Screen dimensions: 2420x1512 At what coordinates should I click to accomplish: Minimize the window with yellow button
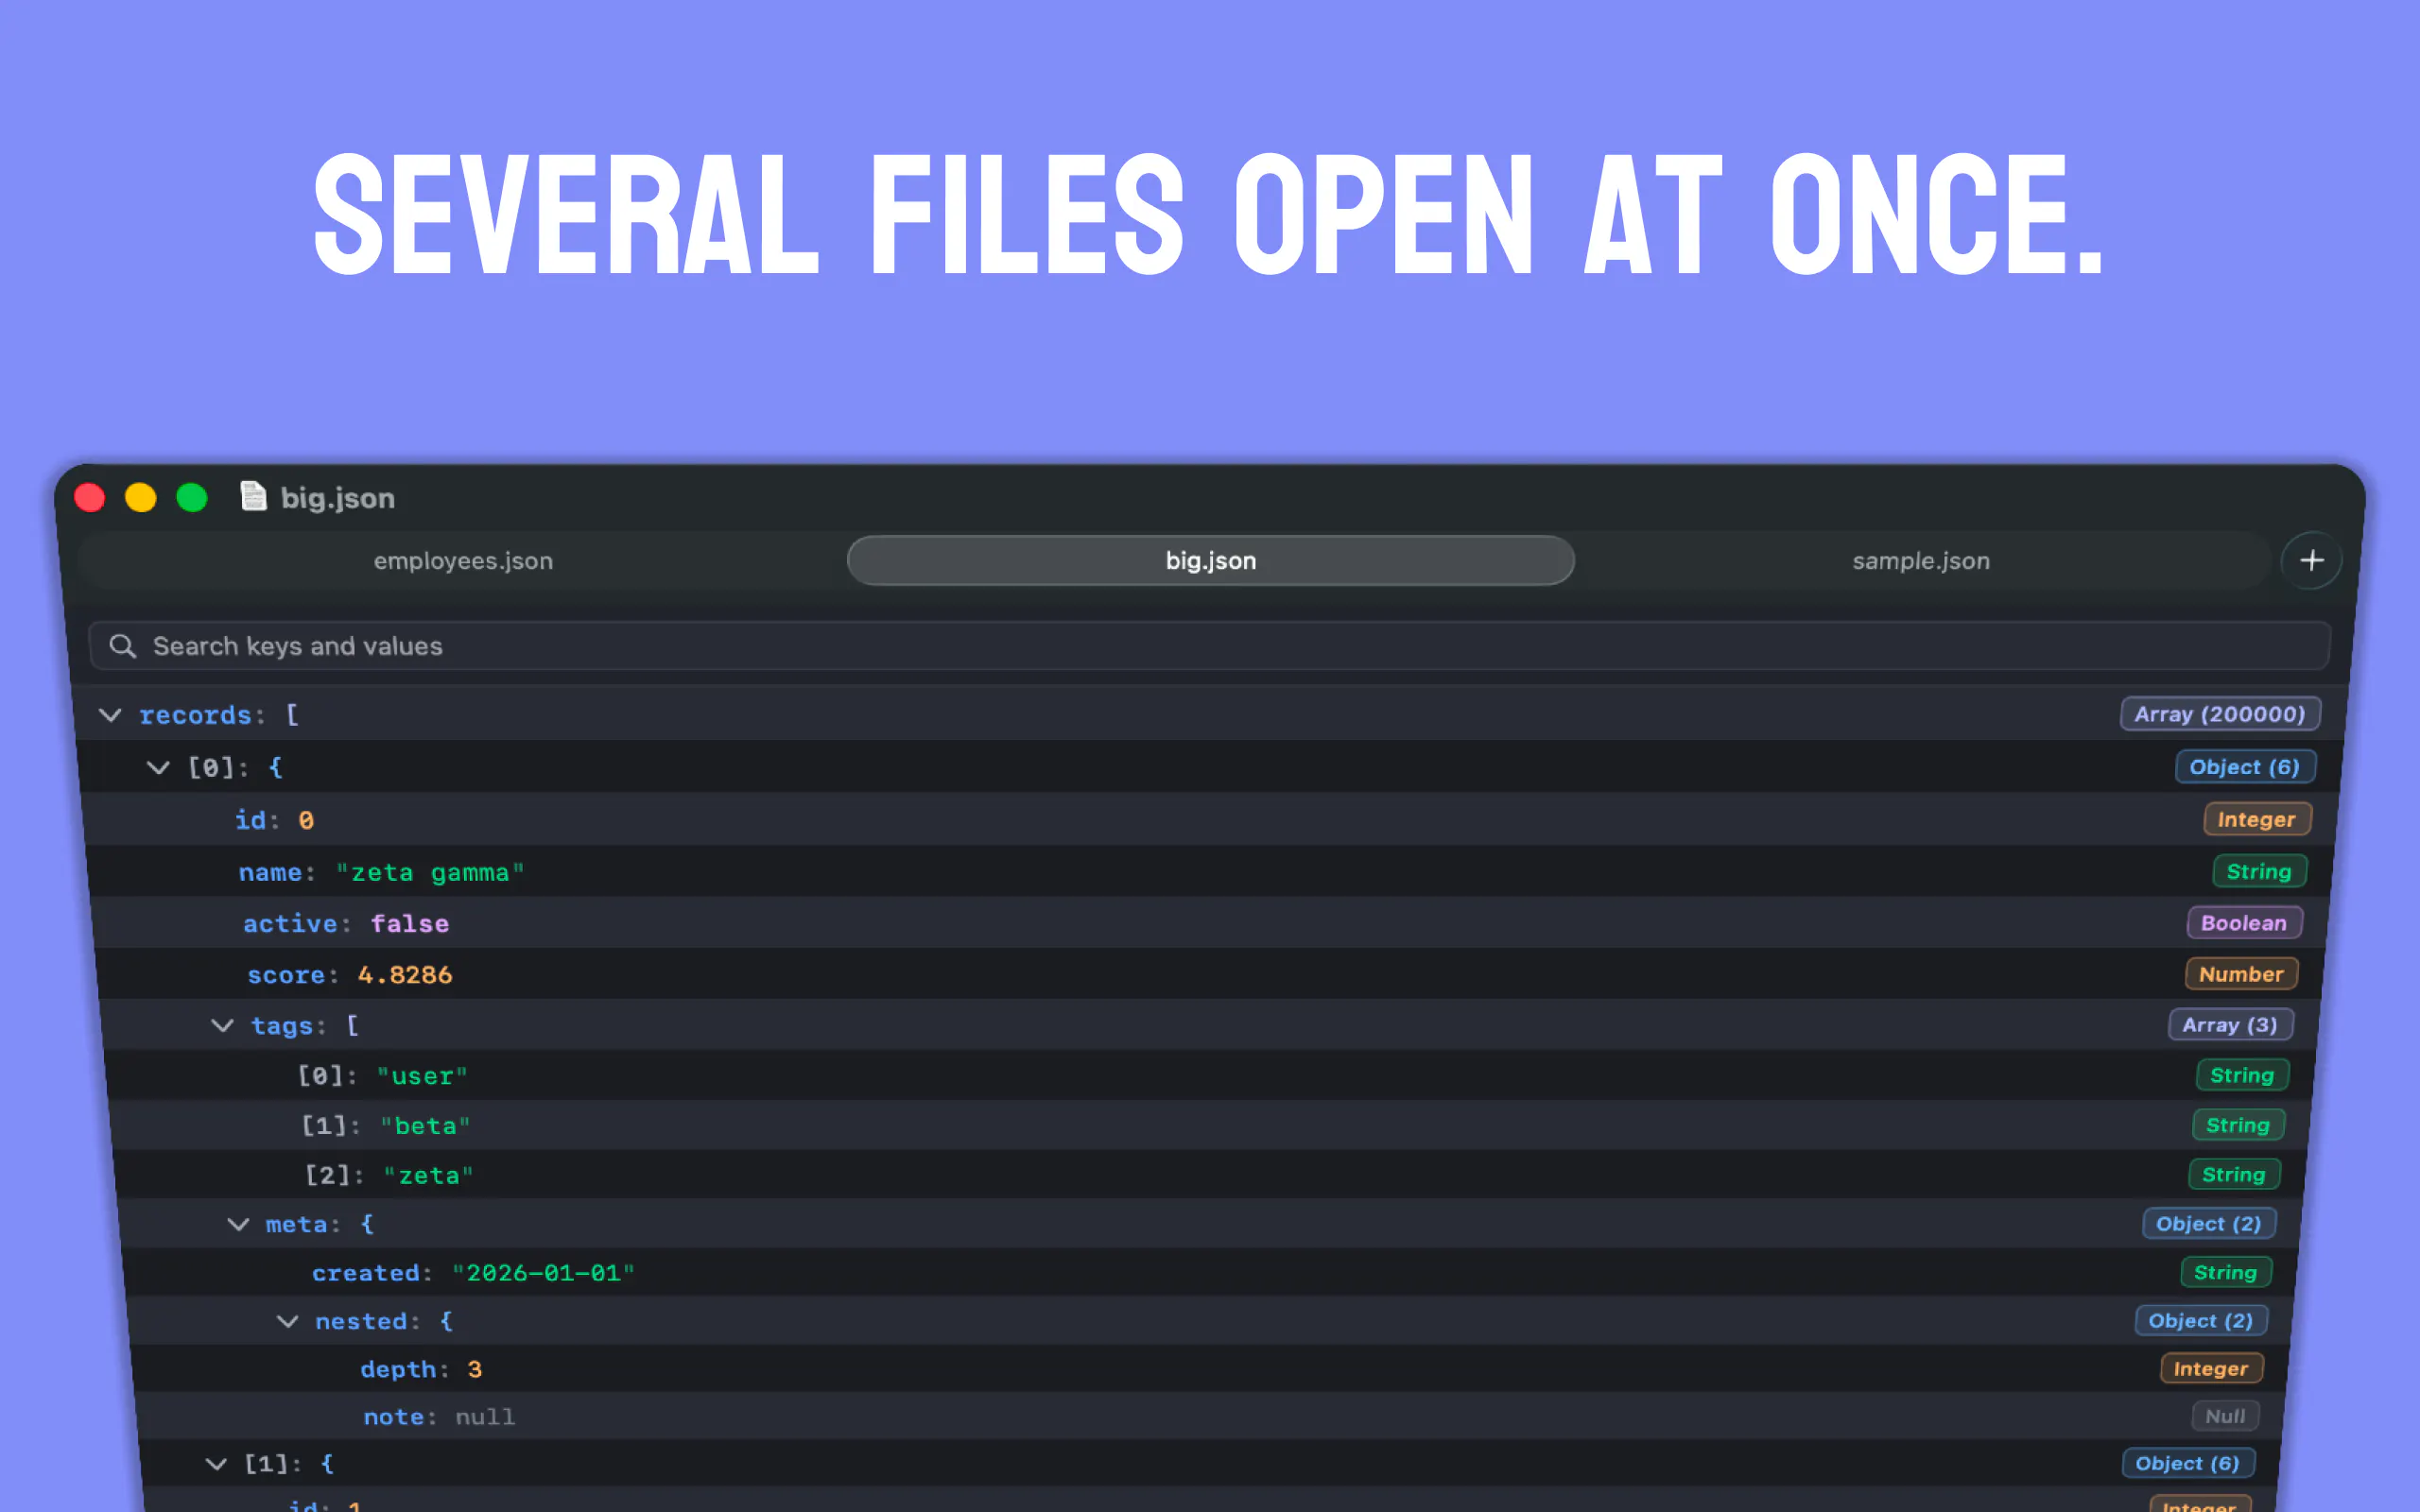tap(141, 497)
